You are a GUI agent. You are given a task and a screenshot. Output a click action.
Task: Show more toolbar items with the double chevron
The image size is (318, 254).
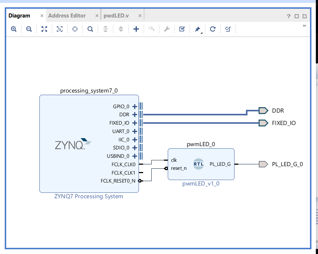[305, 26]
